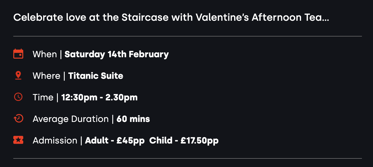Click the red calendar icon

coord(18,54)
